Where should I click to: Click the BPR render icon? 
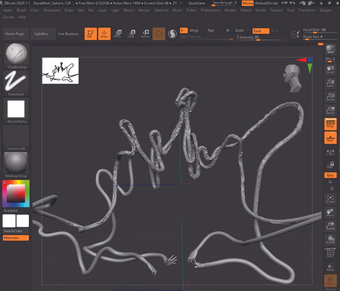(330, 49)
